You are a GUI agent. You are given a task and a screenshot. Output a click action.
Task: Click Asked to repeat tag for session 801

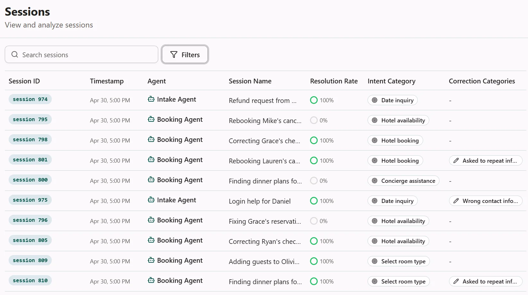pos(485,160)
